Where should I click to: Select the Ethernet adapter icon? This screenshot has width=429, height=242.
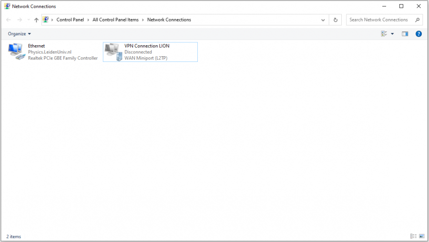[17, 51]
